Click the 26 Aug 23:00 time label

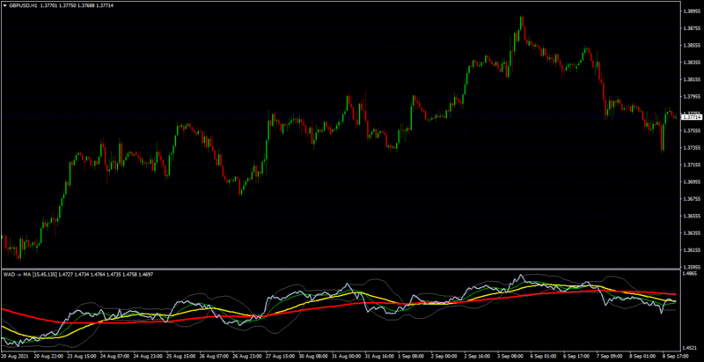[248, 355]
